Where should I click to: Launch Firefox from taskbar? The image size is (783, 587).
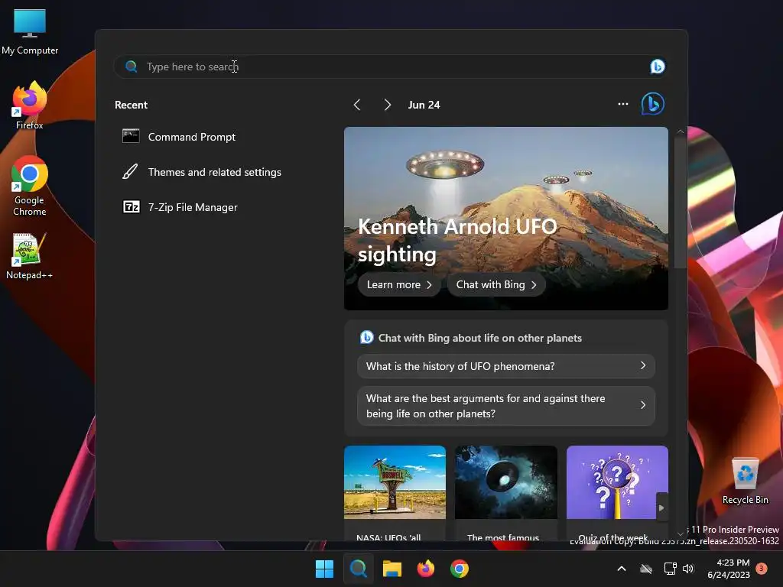pos(425,569)
